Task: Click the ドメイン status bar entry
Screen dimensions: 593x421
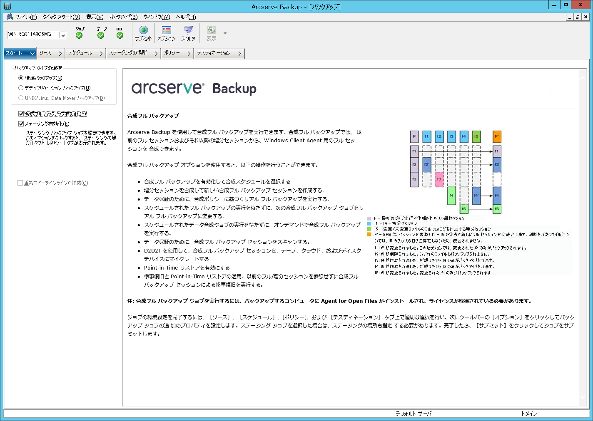Action: click(530, 414)
